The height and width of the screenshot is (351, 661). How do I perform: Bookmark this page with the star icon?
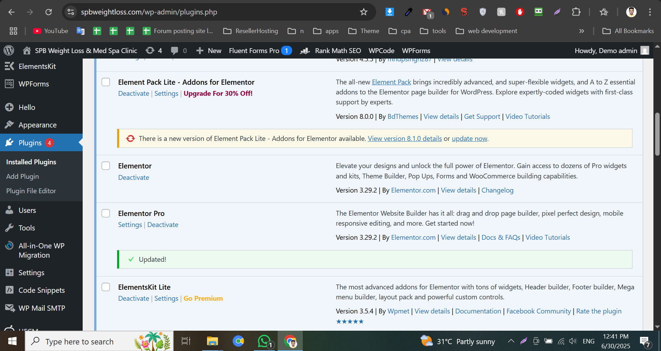(x=364, y=12)
